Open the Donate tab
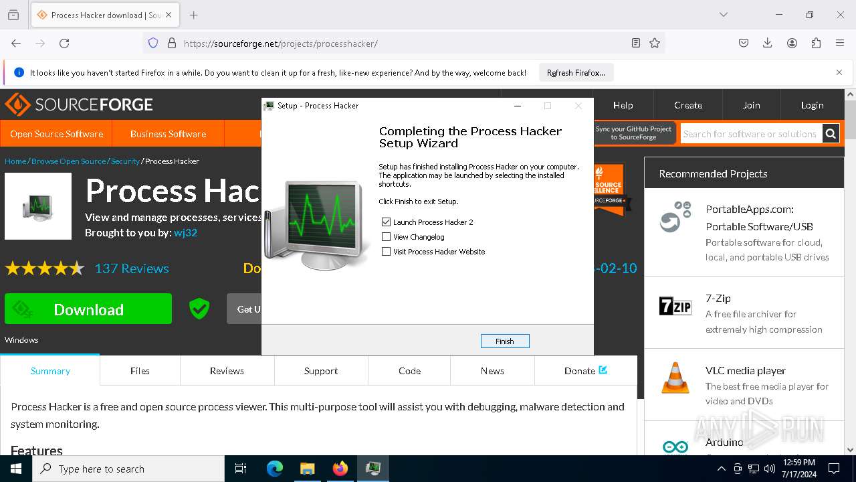The height and width of the screenshot is (482, 856). coord(585,371)
